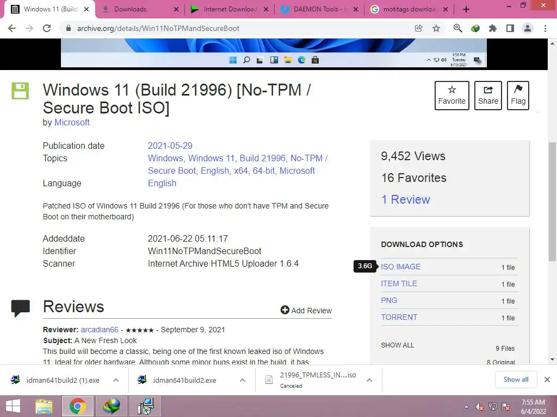
Task: Open File Explorer from taskbar
Action: (44, 406)
